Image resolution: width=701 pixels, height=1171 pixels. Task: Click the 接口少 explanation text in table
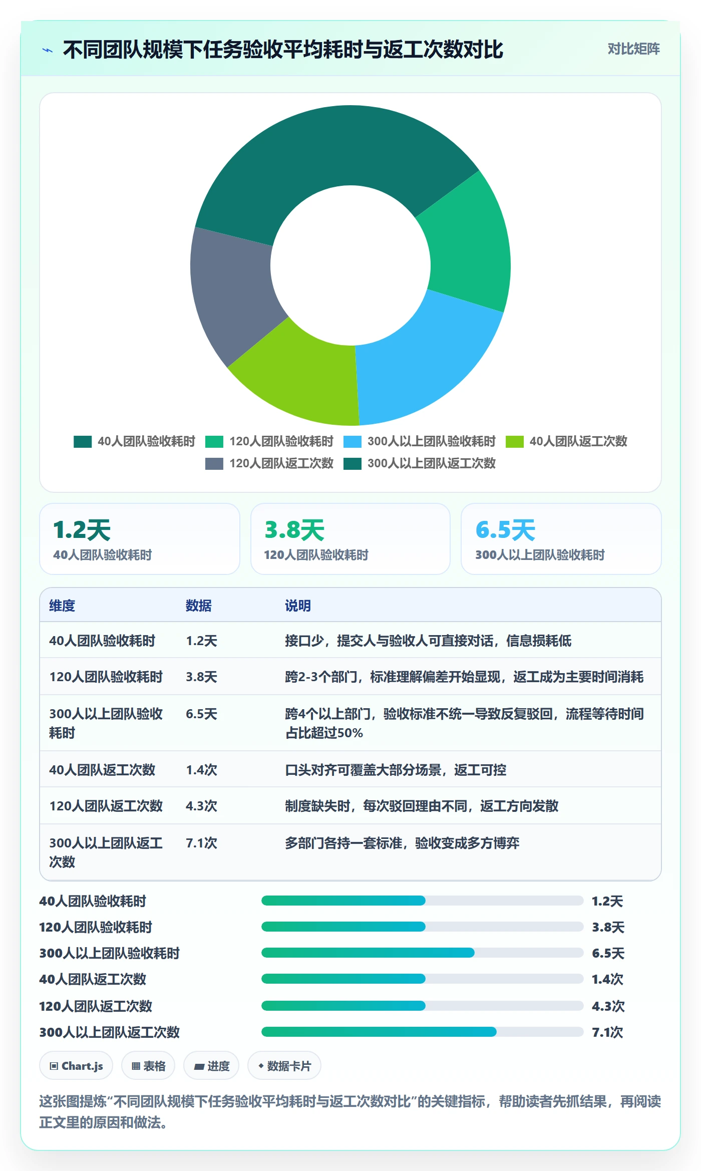(428, 641)
